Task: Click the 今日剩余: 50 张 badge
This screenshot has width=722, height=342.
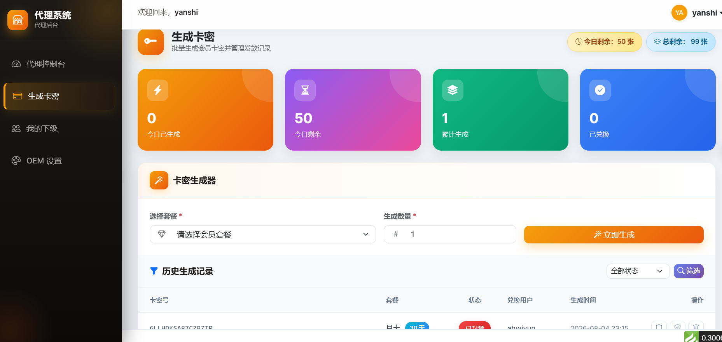Action: pos(605,42)
